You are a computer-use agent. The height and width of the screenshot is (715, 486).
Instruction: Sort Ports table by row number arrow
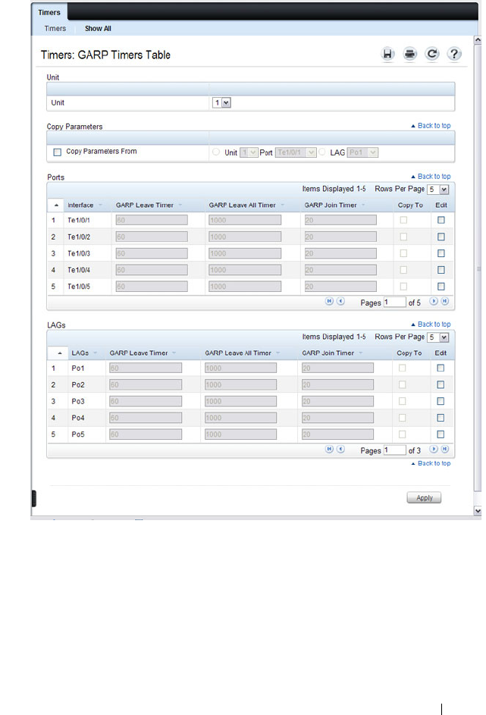pos(56,205)
